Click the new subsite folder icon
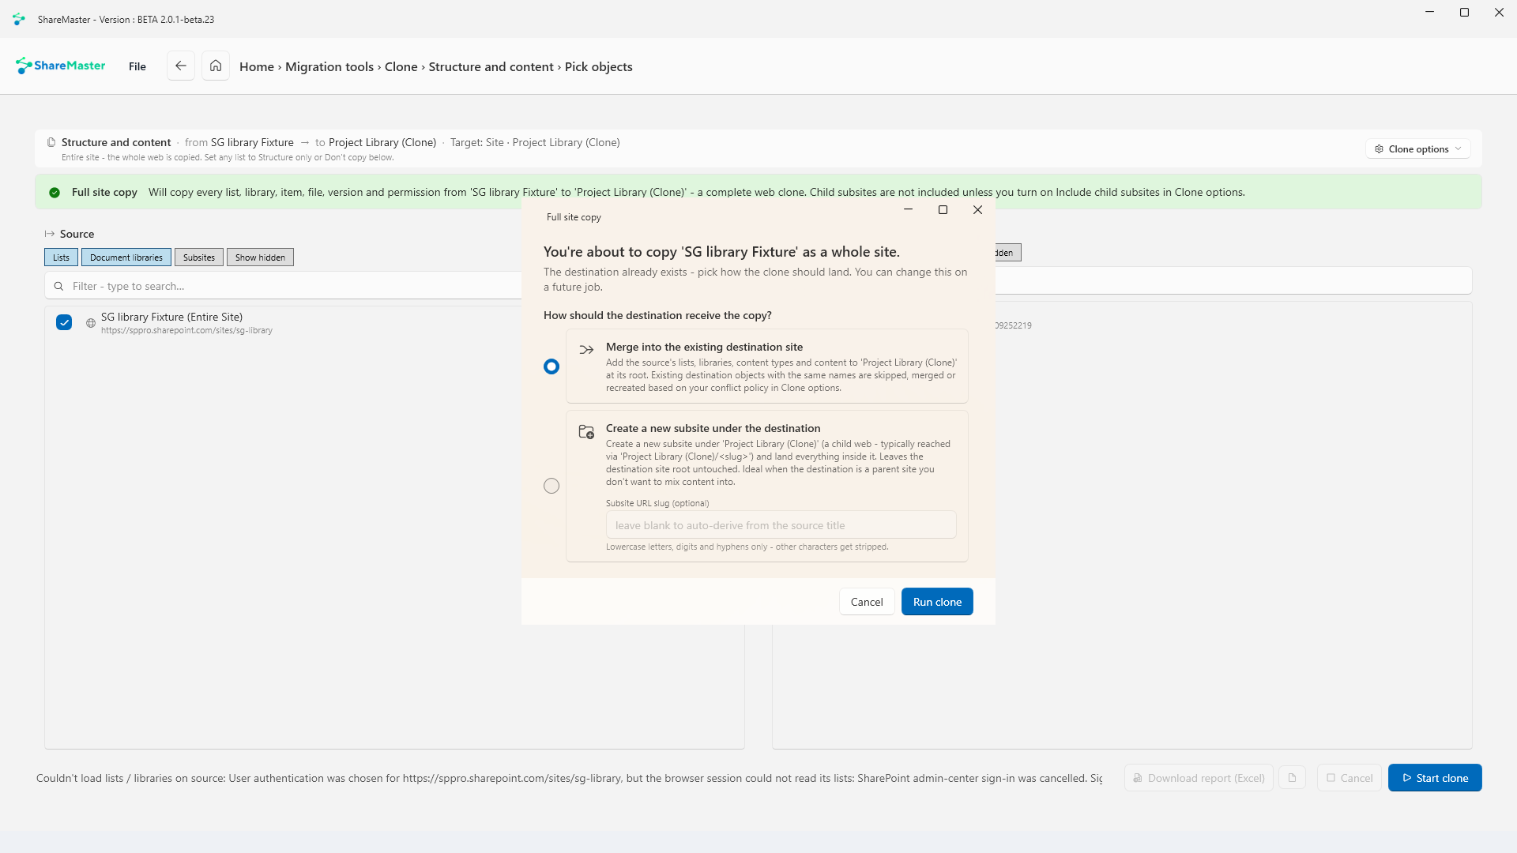Screen dimensions: 1517x853 coord(586,431)
